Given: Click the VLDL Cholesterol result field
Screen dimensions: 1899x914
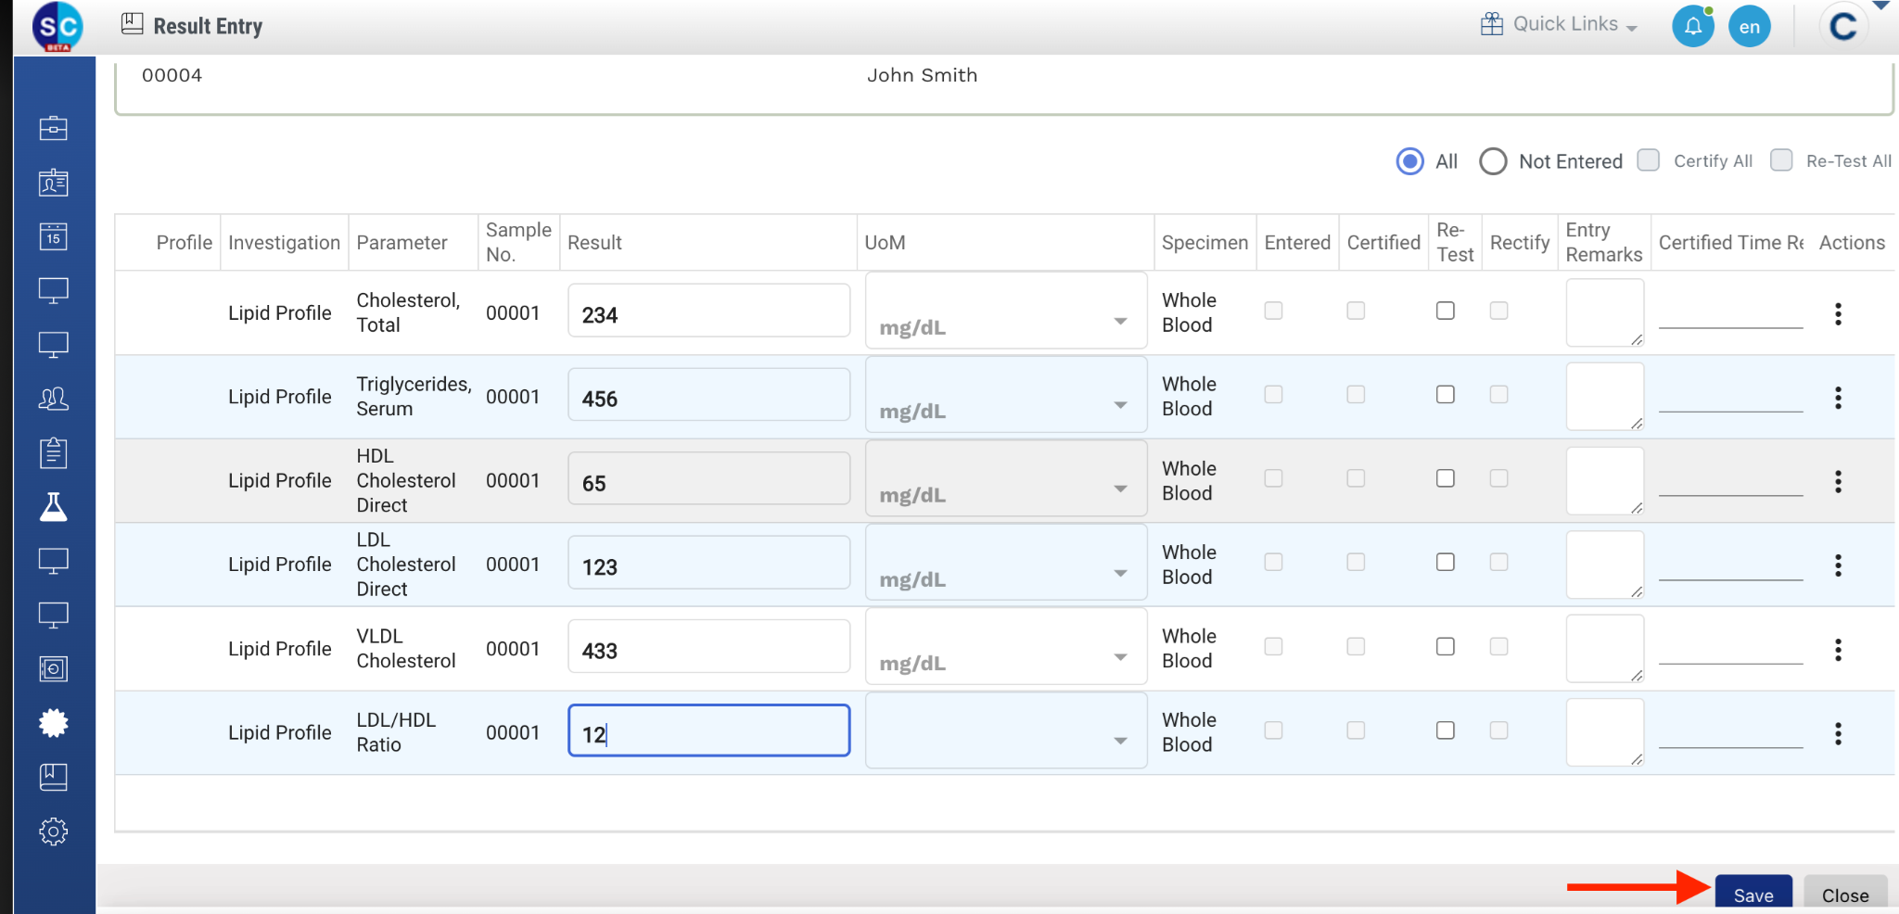Looking at the screenshot, I should click(x=708, y=650).
